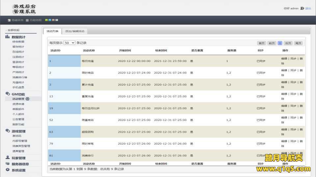316x177 pixels.
Task: Open 系统设置 via the gear icon
Action: 8,170
